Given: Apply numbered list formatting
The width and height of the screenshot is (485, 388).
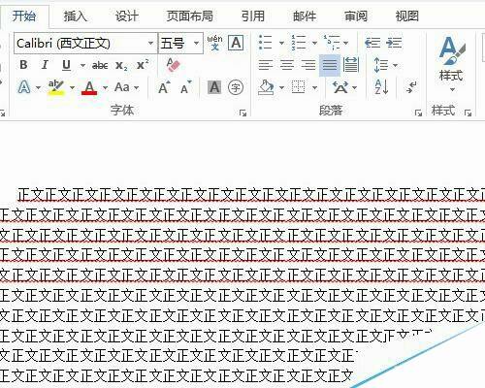Looking at the screenshot, I should point(299,43).
